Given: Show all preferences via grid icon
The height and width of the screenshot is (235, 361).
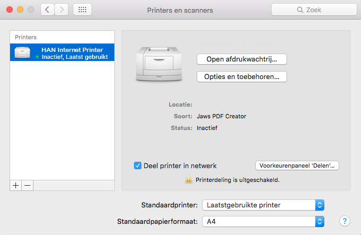Looking at the screenshot, I should 82,10.
